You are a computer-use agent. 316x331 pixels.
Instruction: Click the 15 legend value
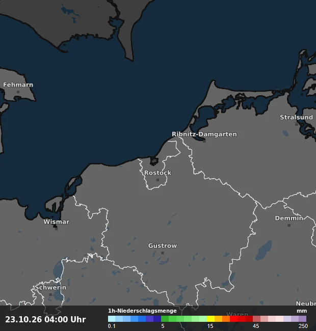coord(210,326)
